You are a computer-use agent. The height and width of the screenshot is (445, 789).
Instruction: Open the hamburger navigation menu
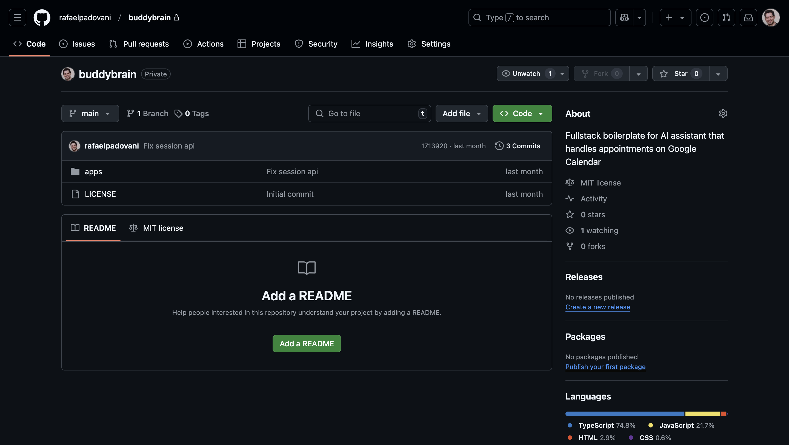click(18, 18)
